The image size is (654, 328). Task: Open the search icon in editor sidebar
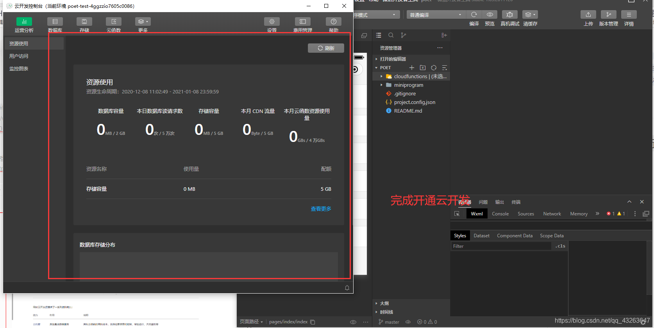pyautogui.click(x=391, y=35)
